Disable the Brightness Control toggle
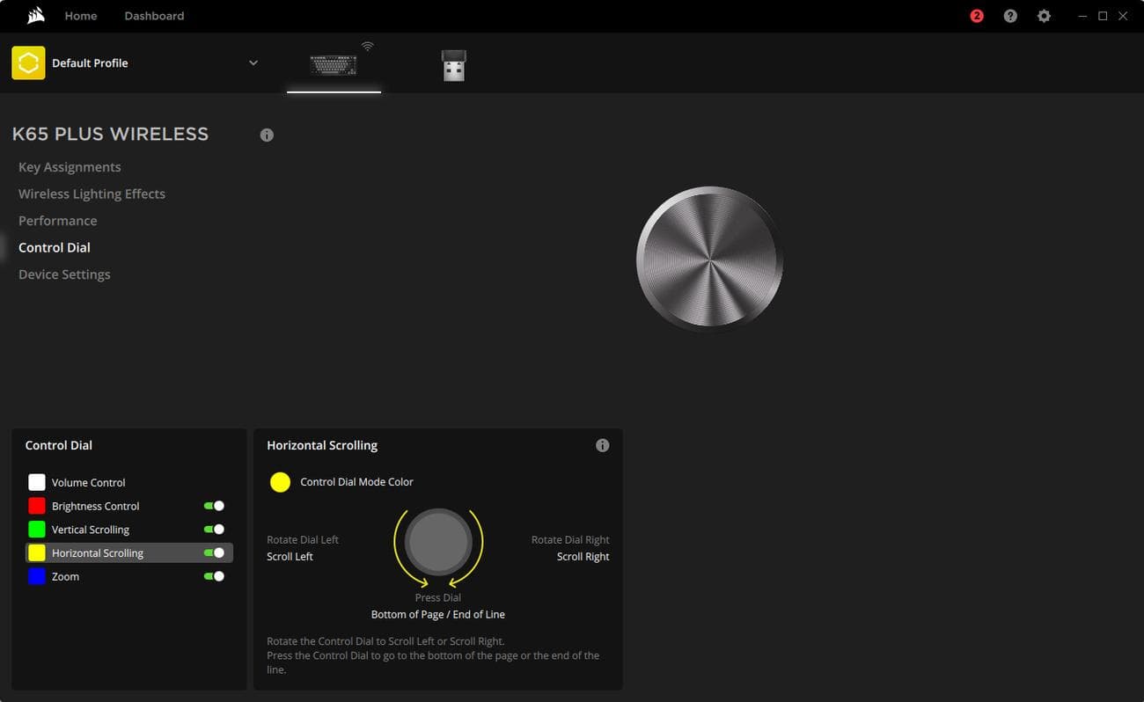This screenshot has height=702, width=1144. point(214,506)
